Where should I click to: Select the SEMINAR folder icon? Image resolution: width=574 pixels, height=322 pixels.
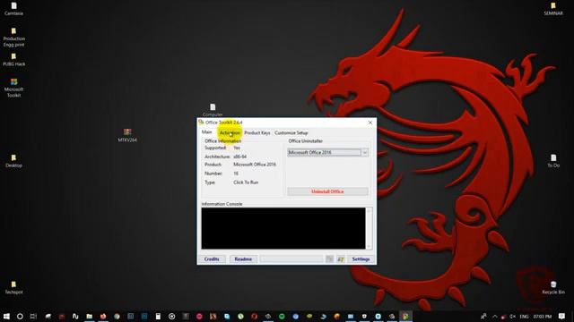tap(553, 9)
